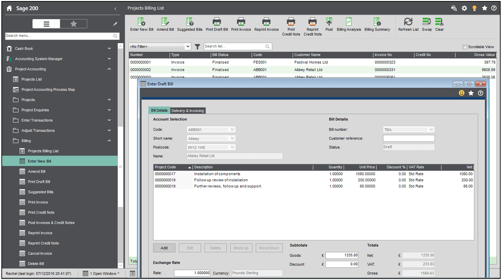
Task: Collapse the Project Accounting menu
Action: pyautogui.click(x=109, y=69)
